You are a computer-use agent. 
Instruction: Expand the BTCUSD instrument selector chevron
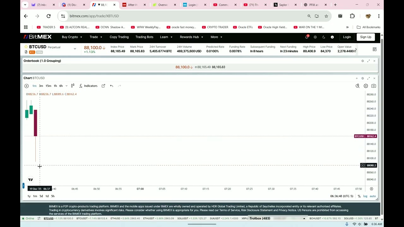tap(75, 49)
